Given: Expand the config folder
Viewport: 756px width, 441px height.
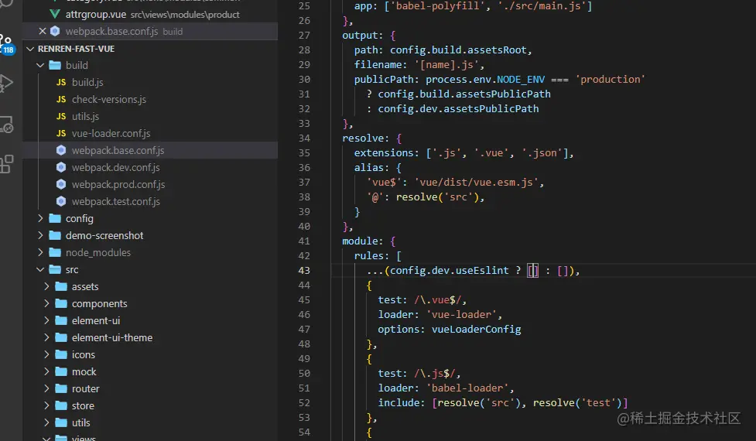Looking at the screenshot, I should (x=40, y=218).
